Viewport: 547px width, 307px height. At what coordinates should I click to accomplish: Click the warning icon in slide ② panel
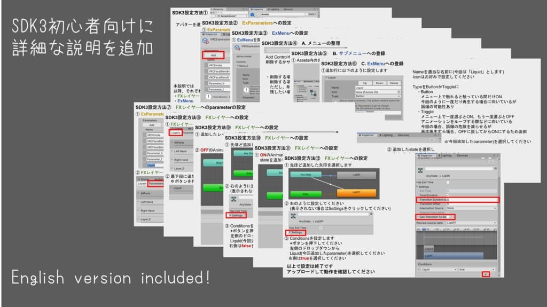point(208,97)
